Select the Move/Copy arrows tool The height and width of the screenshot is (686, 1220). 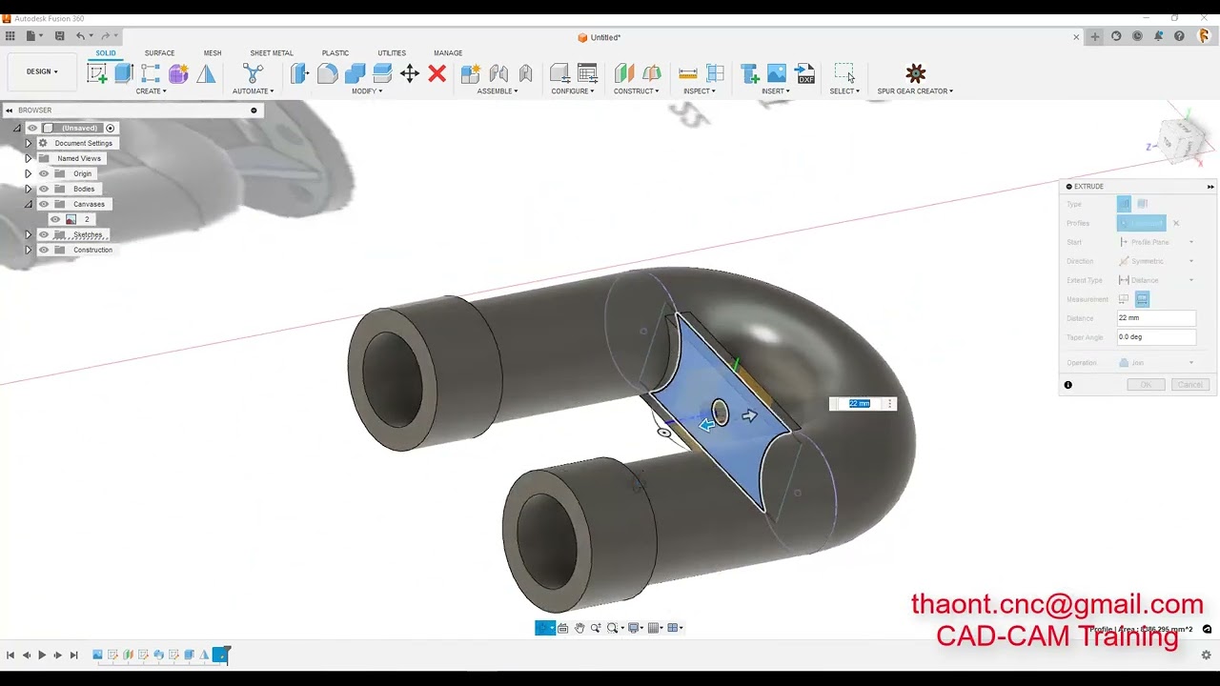pyautogui.click(x=410, y=73)
